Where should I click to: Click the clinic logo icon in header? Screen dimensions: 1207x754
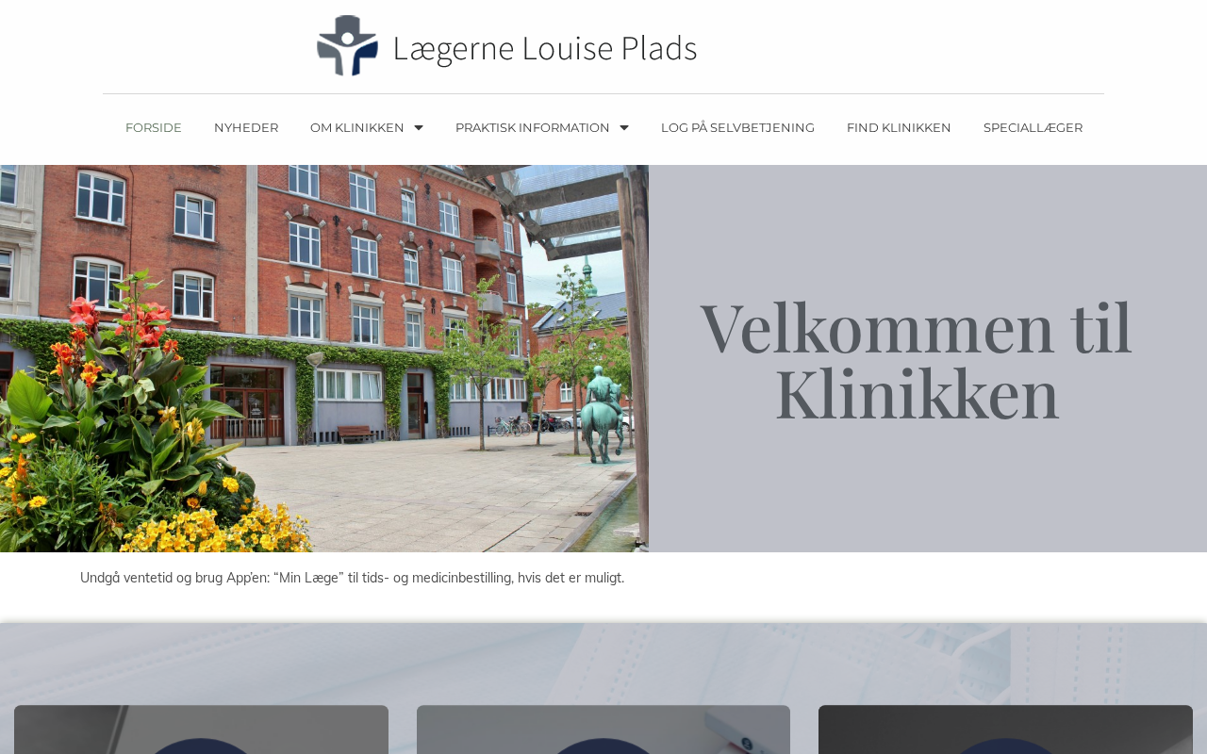[347, 46]
